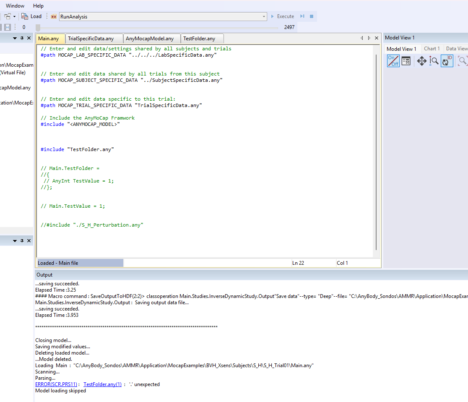Screen dimensions: 468x402
Task: Open upper left panel options dropdown arrow
Action: click(15, 38)
